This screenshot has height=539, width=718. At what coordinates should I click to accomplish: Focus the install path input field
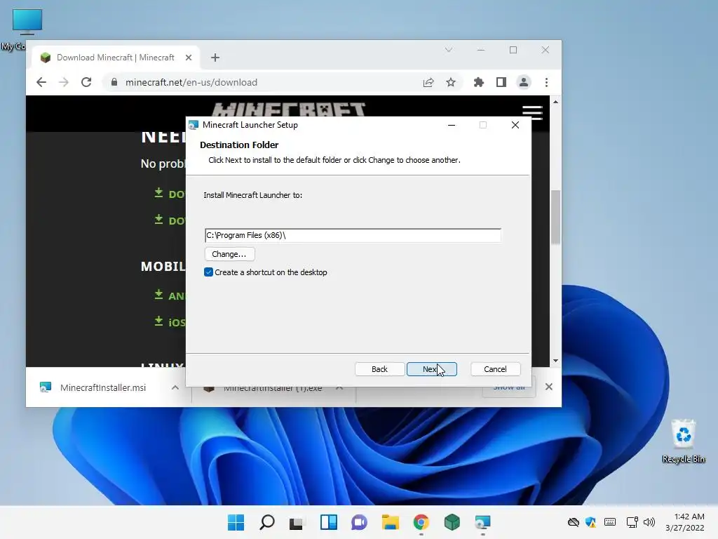[x=353, y=235]
